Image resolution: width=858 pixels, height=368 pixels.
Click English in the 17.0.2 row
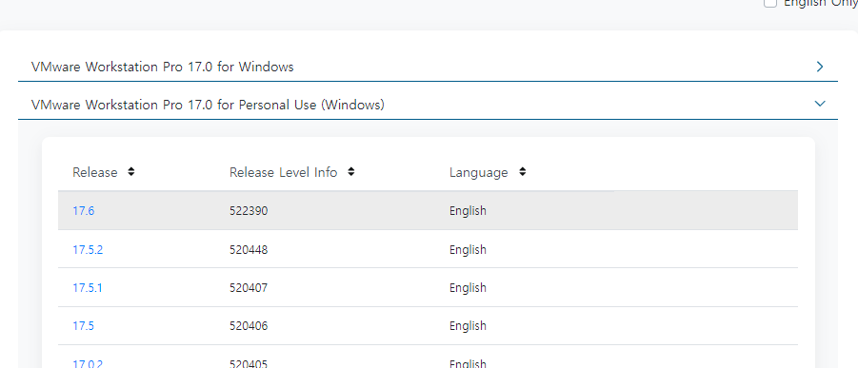coord(468,363)
